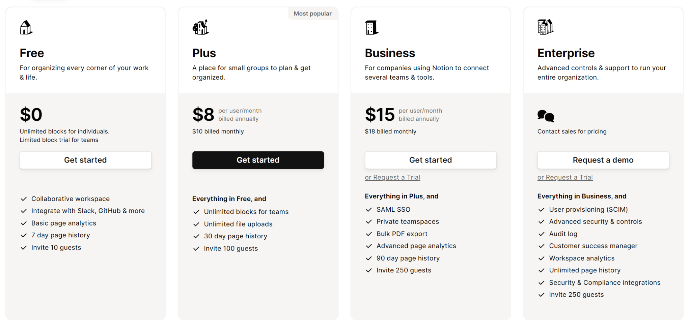Choose Get started for Business plan
This screenshot has height=326, width=691.
click(431, 160)
